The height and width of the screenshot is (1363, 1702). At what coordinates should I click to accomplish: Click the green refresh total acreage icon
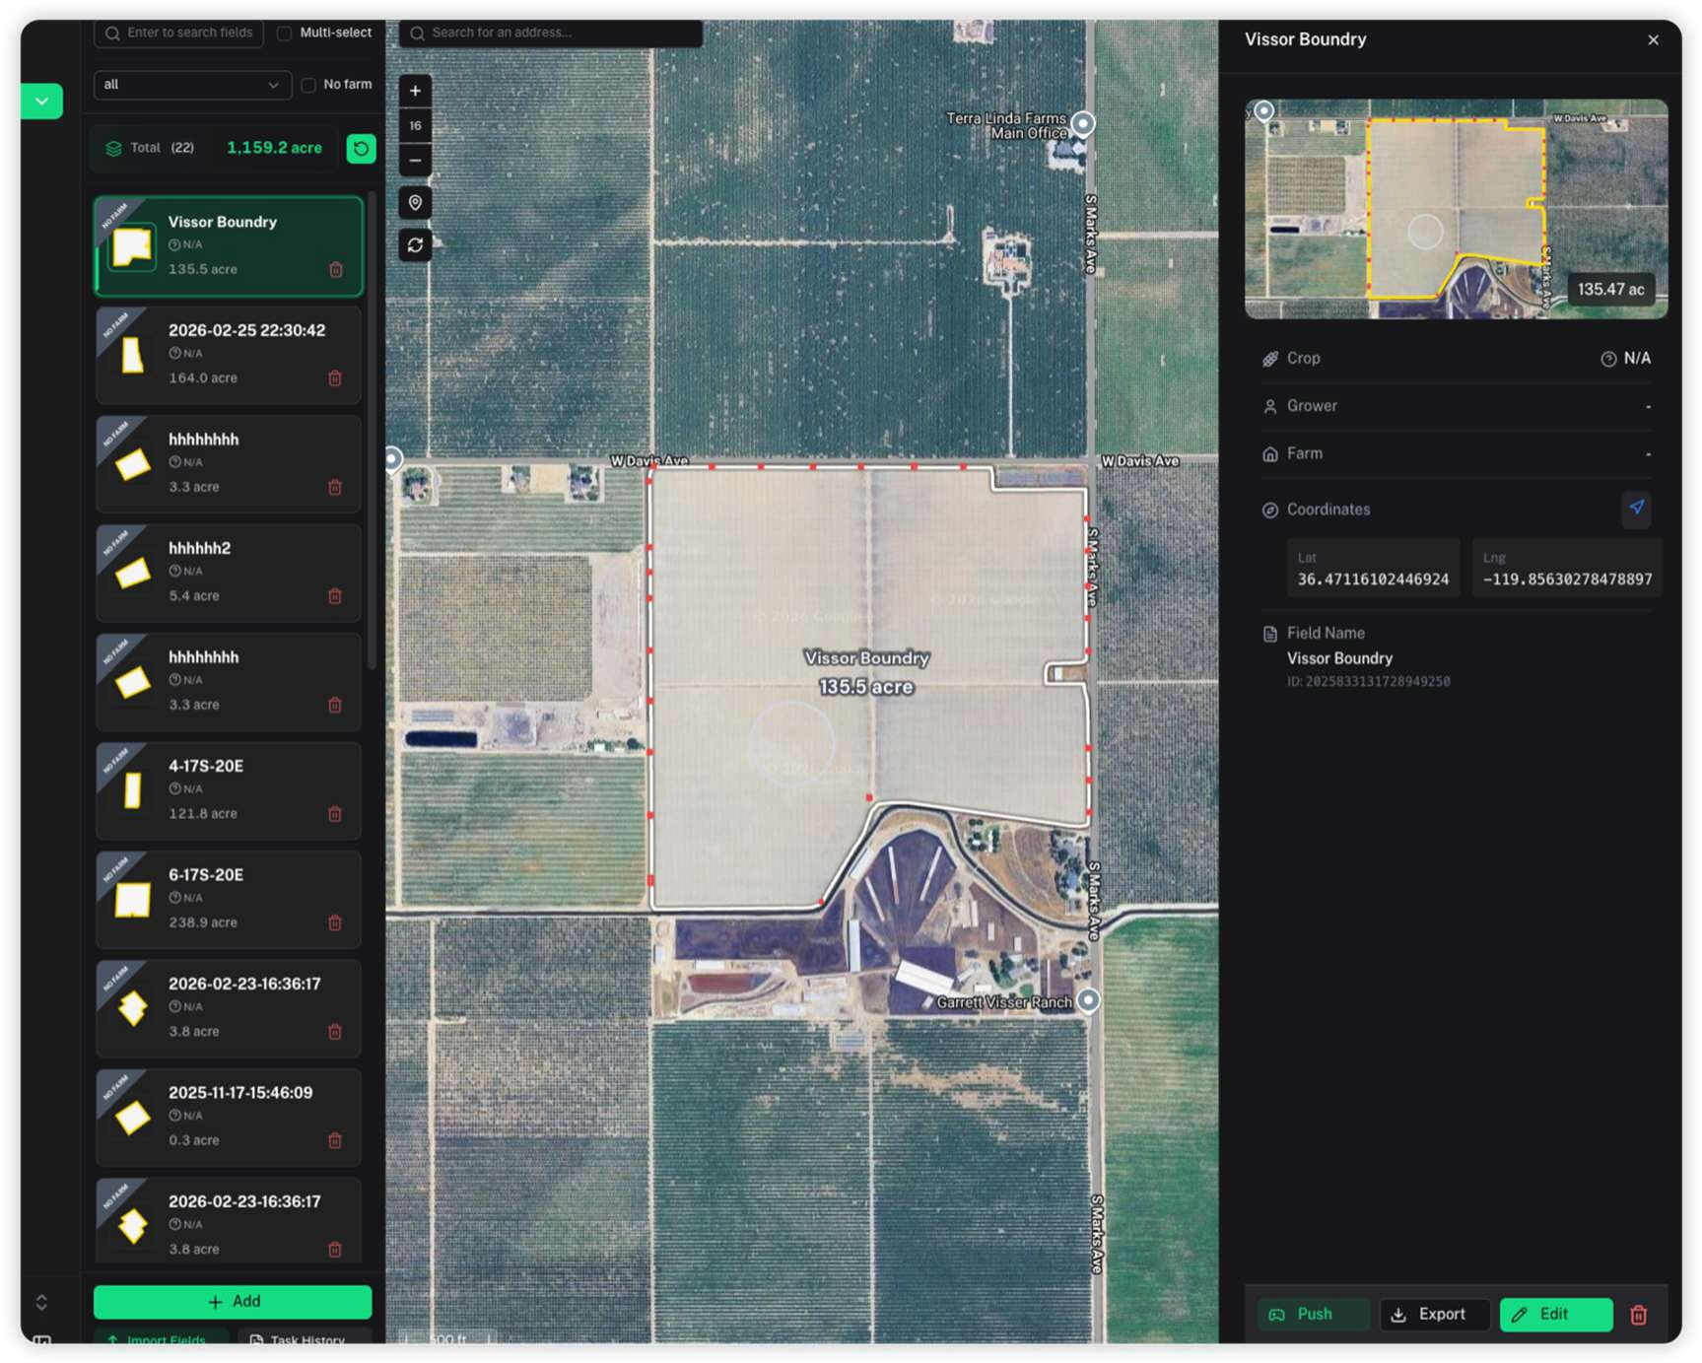click(x=361, y=148)
